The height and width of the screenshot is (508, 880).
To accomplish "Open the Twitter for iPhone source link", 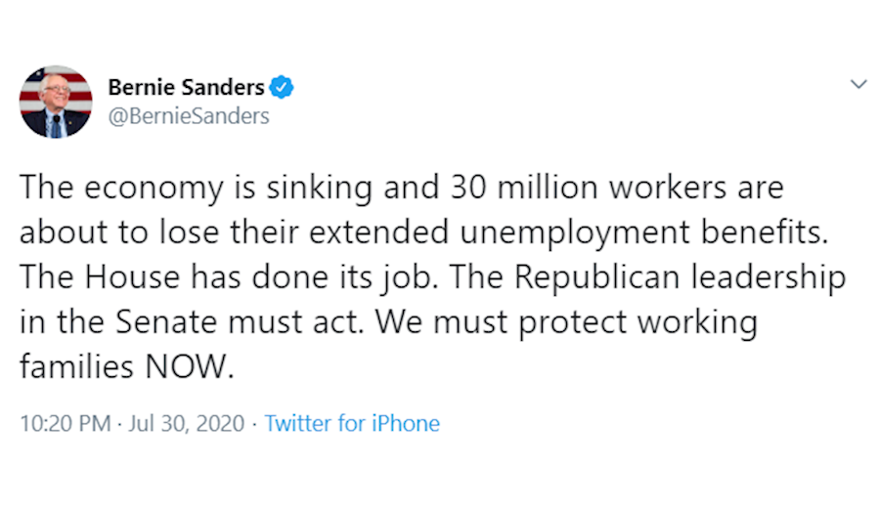I will point(352,423).
